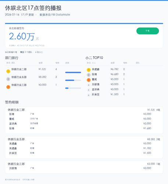The width and height of the screenshot is (168, 184).
Task: Click ¥1.5万 4笔 summary in detail card
Action: click(154, 110)
